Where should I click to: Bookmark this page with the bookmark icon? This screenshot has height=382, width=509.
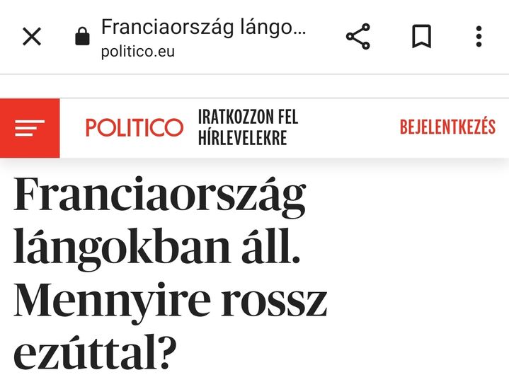click(421, 37)
